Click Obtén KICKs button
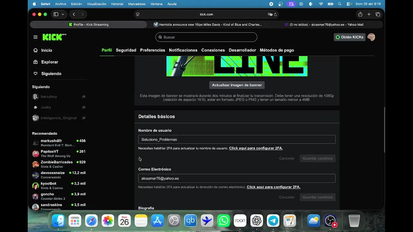Image resolution: width=413 pixels, height=232 pixels. [349, 37]
